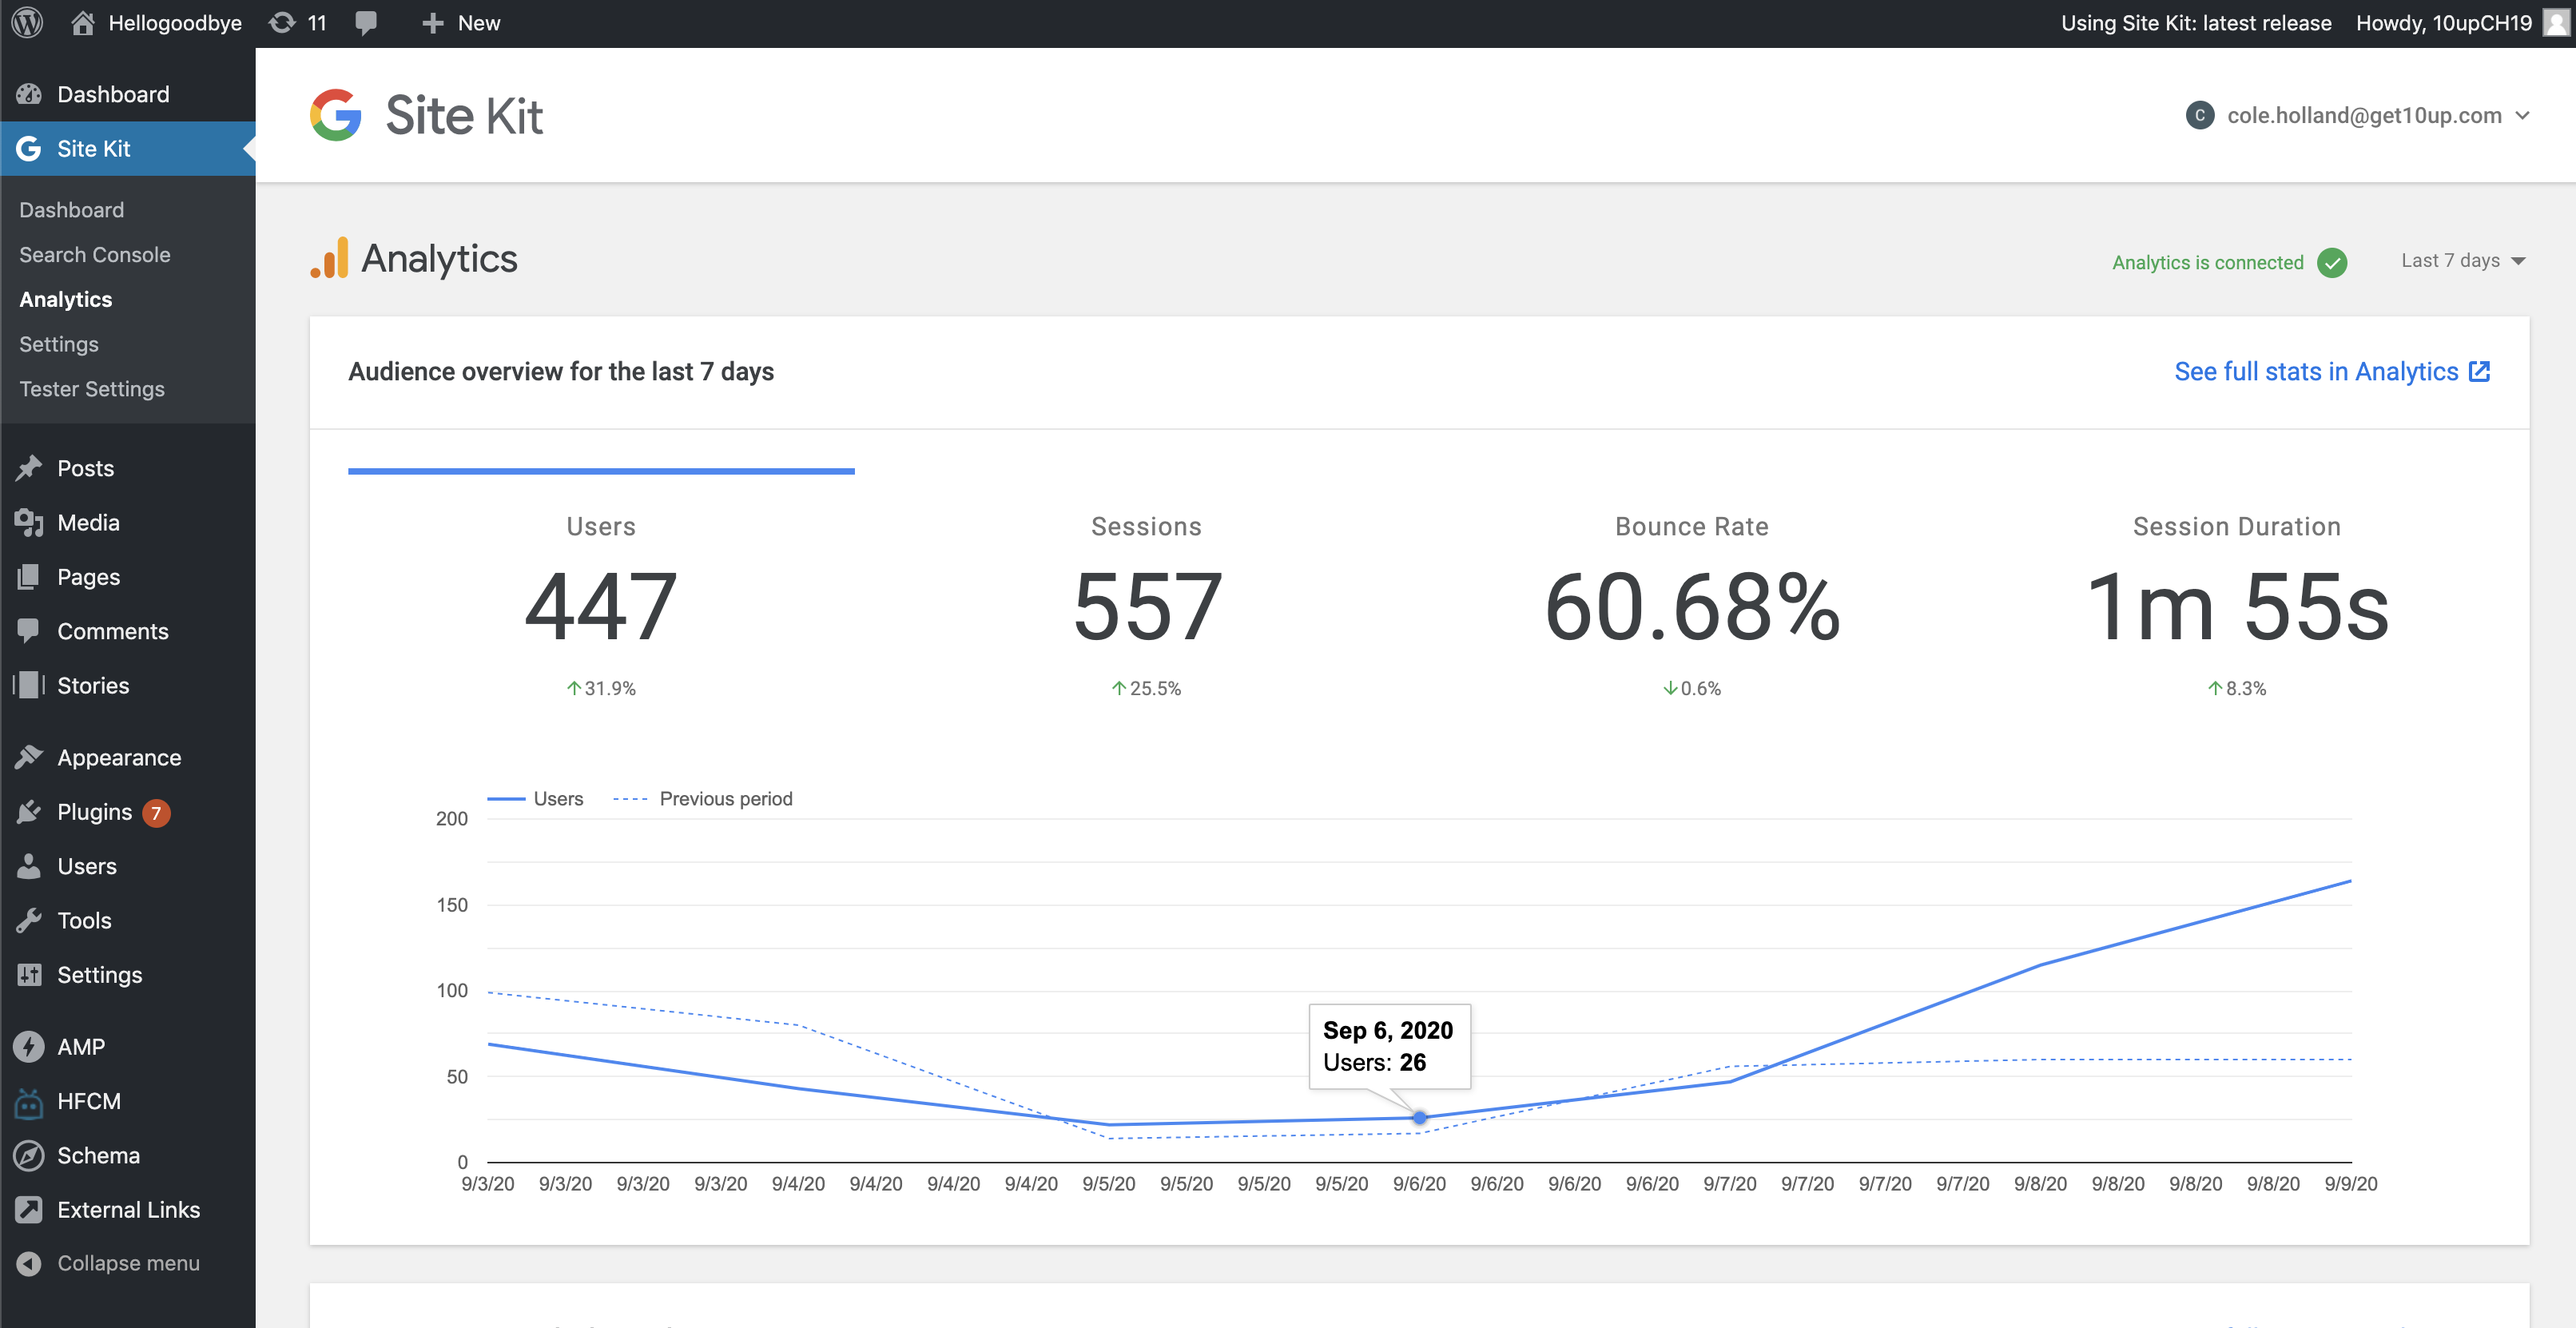Click the Pages icon in the sidebar
The image size is (2576, 1328).
pos(29,577)
